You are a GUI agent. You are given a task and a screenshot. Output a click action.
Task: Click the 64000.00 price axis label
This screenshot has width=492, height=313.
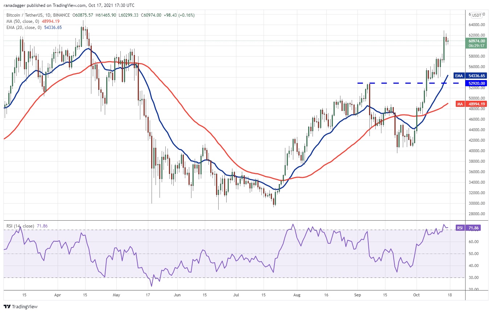476,25
